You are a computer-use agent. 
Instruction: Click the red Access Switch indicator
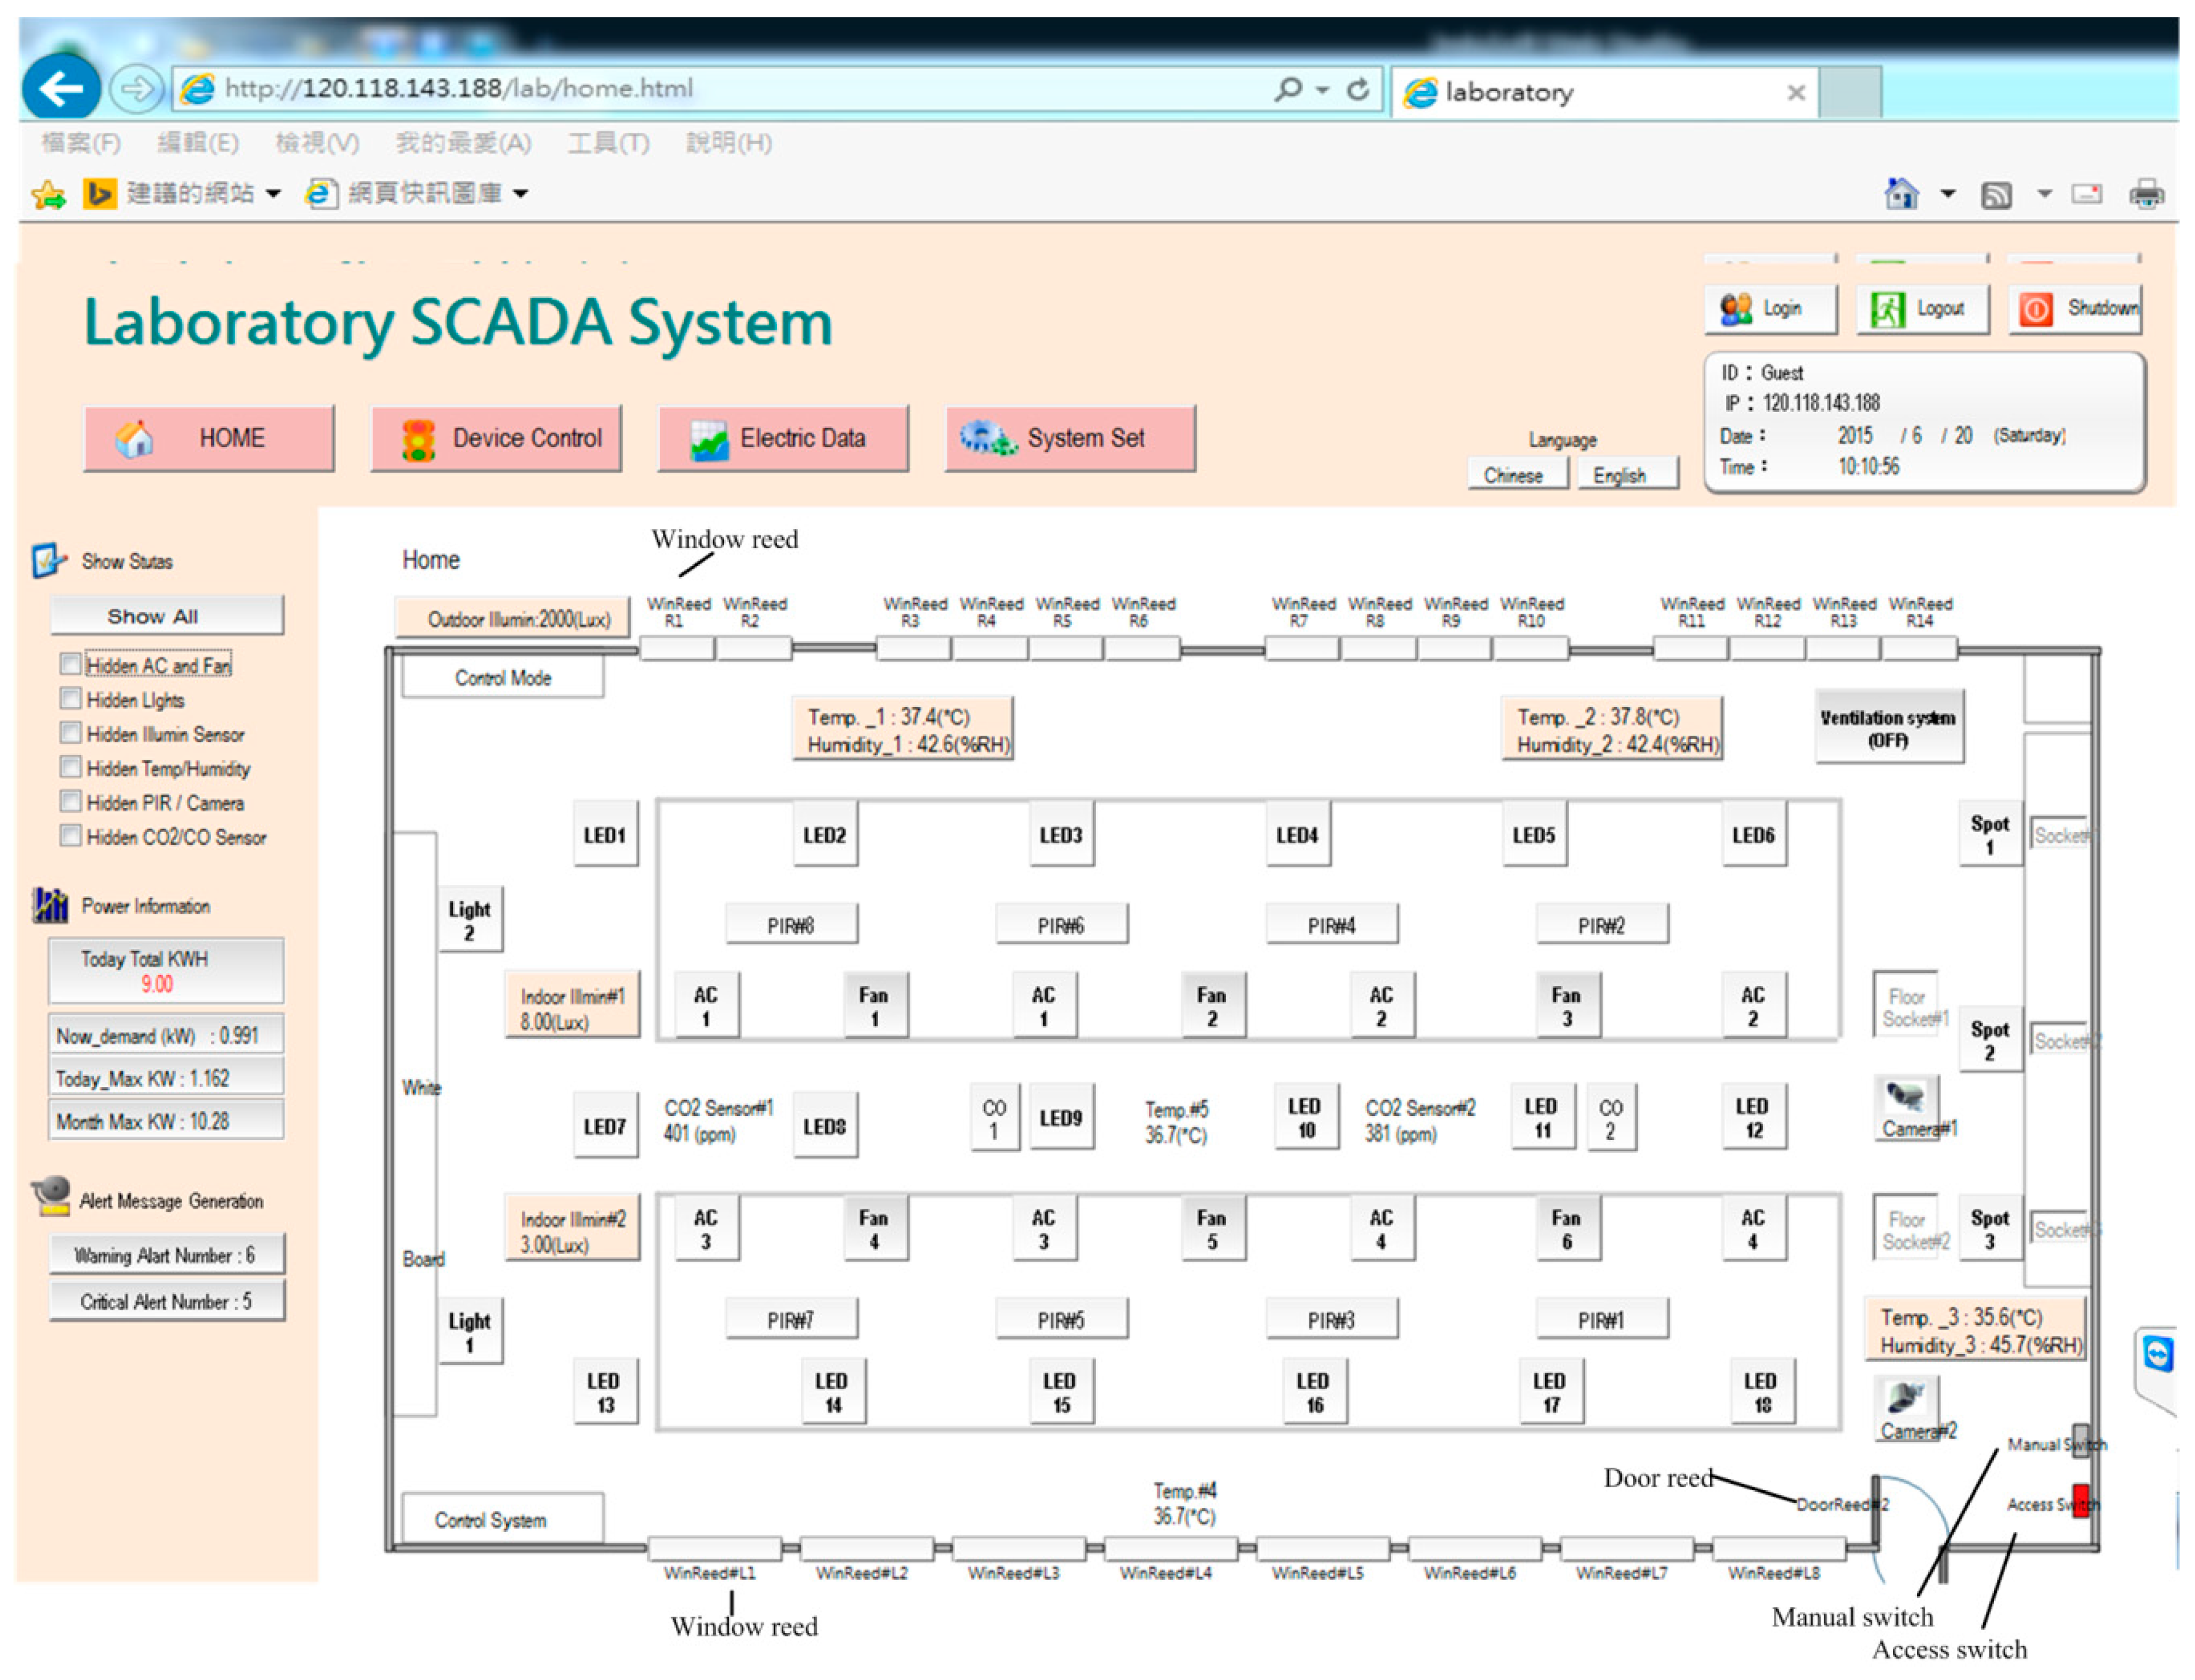pyautogui.click(x=2080, y=1502)
